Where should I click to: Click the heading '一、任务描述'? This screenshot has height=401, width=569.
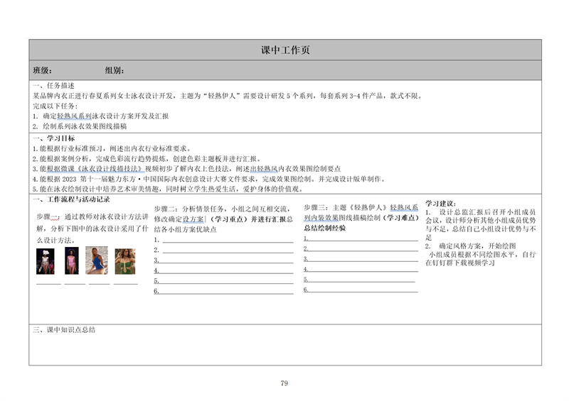pyautogui.click(x=54, y=85)
